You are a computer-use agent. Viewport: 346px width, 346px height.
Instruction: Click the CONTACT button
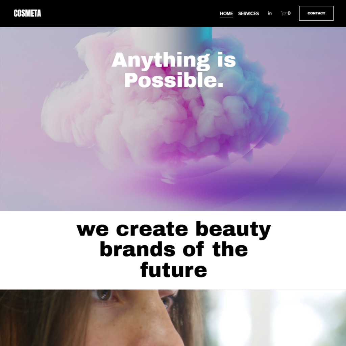click(x=316, y=13)
